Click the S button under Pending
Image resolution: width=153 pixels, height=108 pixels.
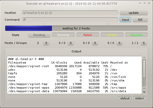click(46, 43)
